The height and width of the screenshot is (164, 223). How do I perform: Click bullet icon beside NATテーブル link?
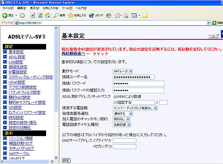pyautogui.click(x=5, y=153)
